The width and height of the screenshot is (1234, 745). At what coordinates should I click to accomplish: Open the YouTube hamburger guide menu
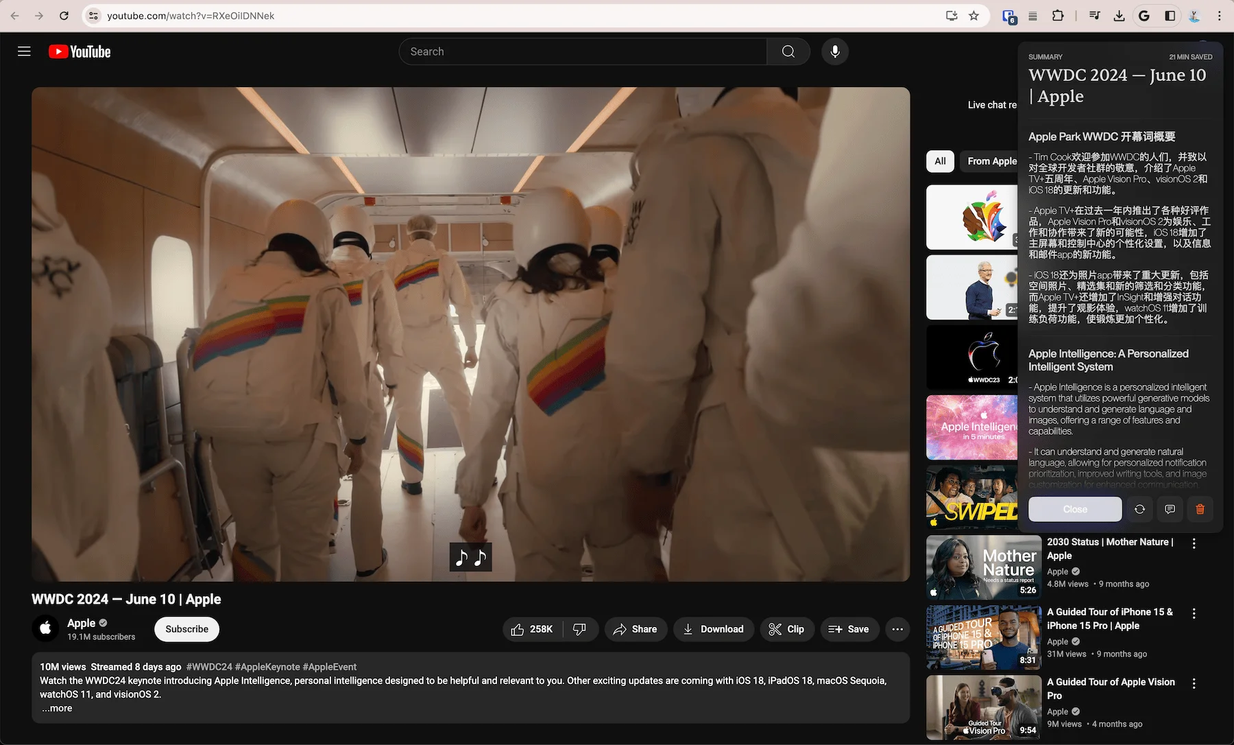coord(24,51)
